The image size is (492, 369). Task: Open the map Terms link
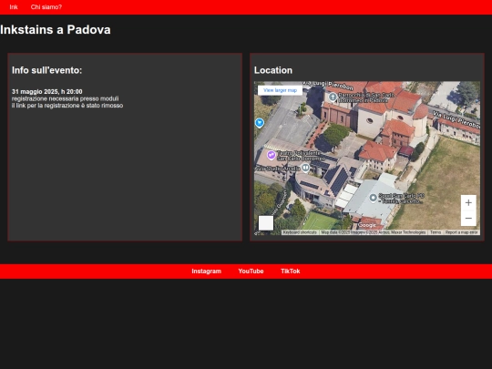[436, 232]
